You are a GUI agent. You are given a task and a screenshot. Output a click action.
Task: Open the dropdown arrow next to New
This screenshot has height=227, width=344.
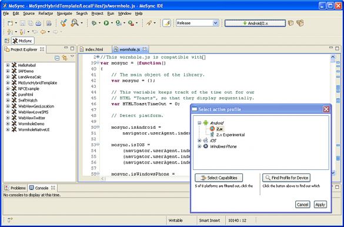point(16,23)
